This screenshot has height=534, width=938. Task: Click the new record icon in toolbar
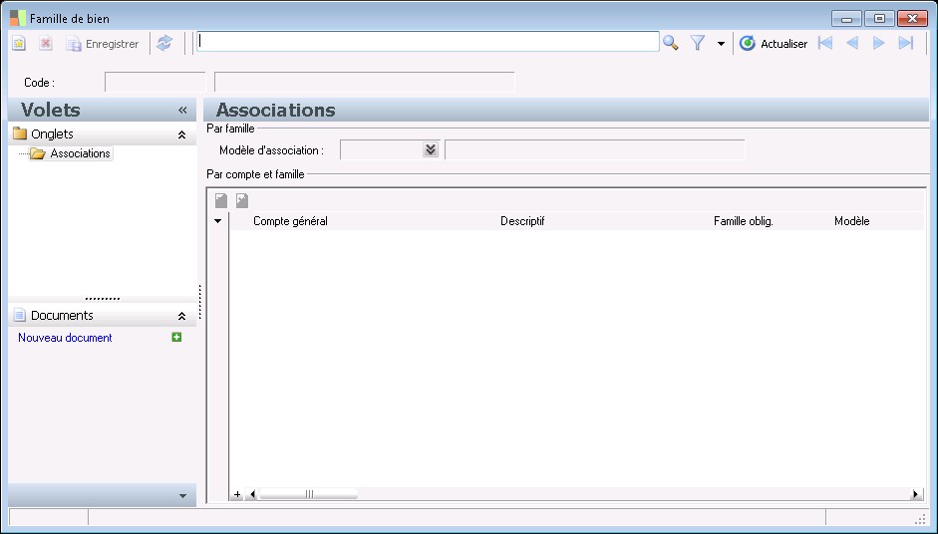pyautogui.click(x=19, y=44)
